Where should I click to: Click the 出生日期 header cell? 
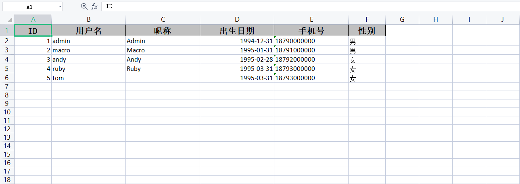(x=237, y=31)
